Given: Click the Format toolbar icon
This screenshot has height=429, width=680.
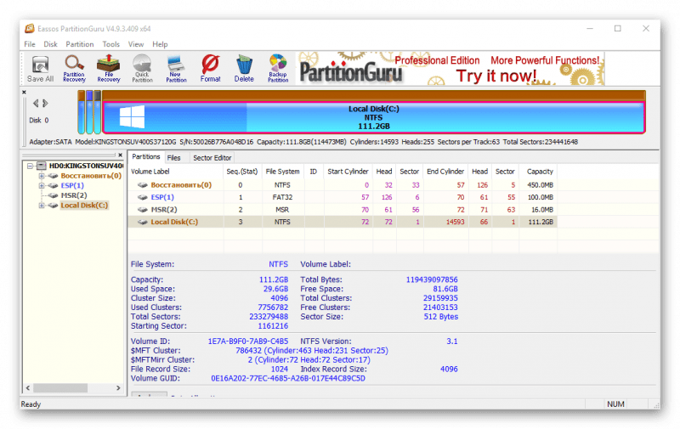Looking at the screenshot, I should (210, 68).
